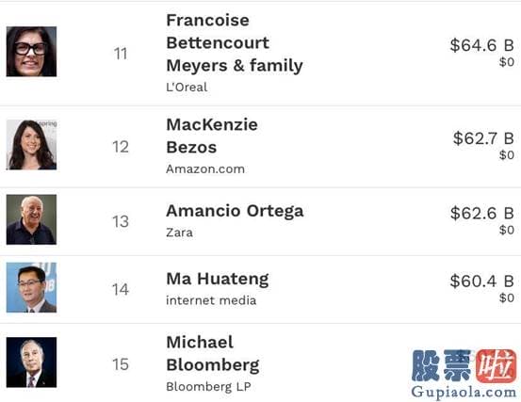Viewport: 521px width, 402px height.
Task: Open Michael Bloomberg's profile name
Action: (213, 354)
